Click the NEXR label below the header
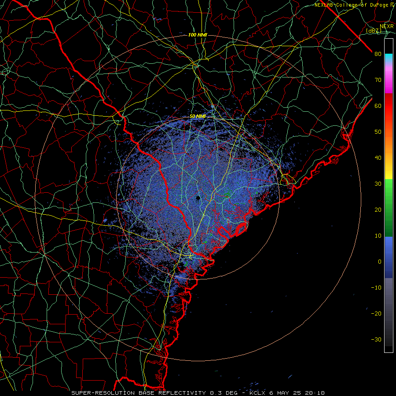This screenshot has width=396, height=396. [387, 26]
